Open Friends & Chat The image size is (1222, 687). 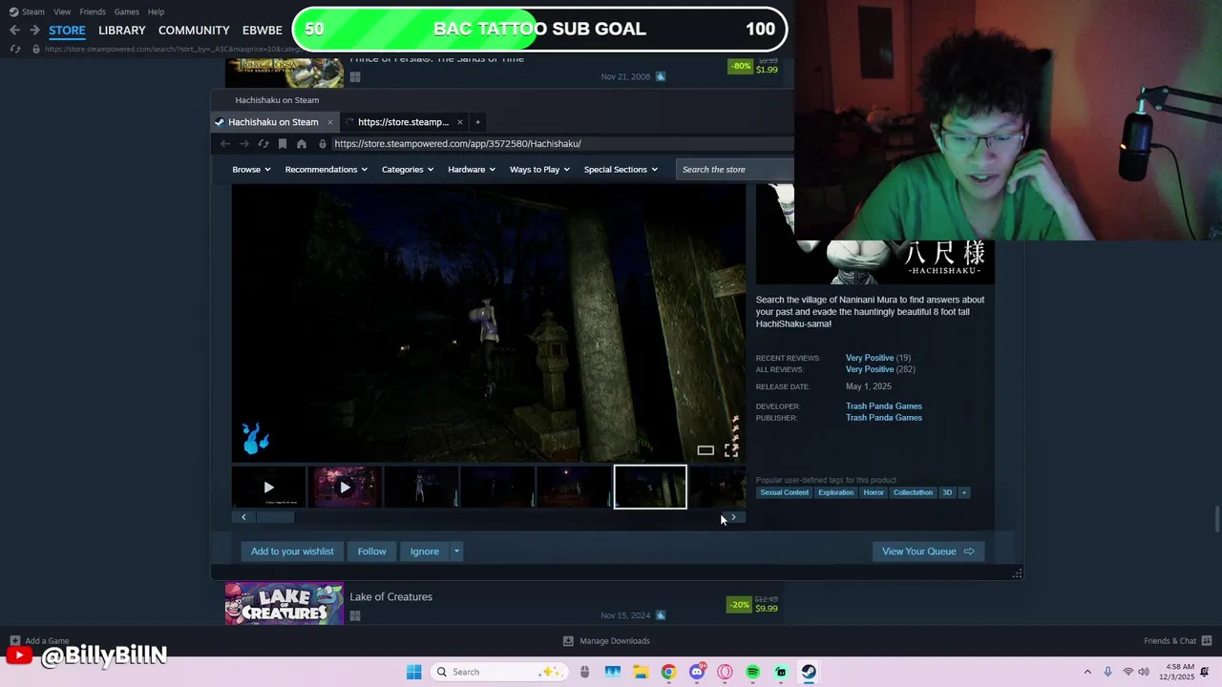(x=1178, y=641)
